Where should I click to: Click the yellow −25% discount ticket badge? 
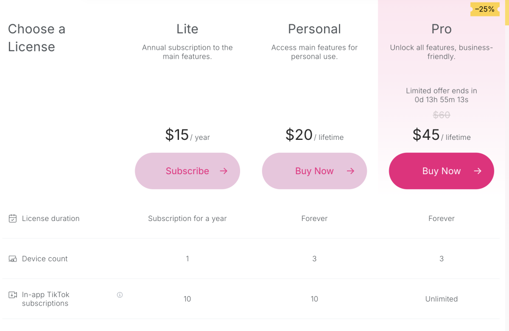pyautogui.click(x=484, y=9)
